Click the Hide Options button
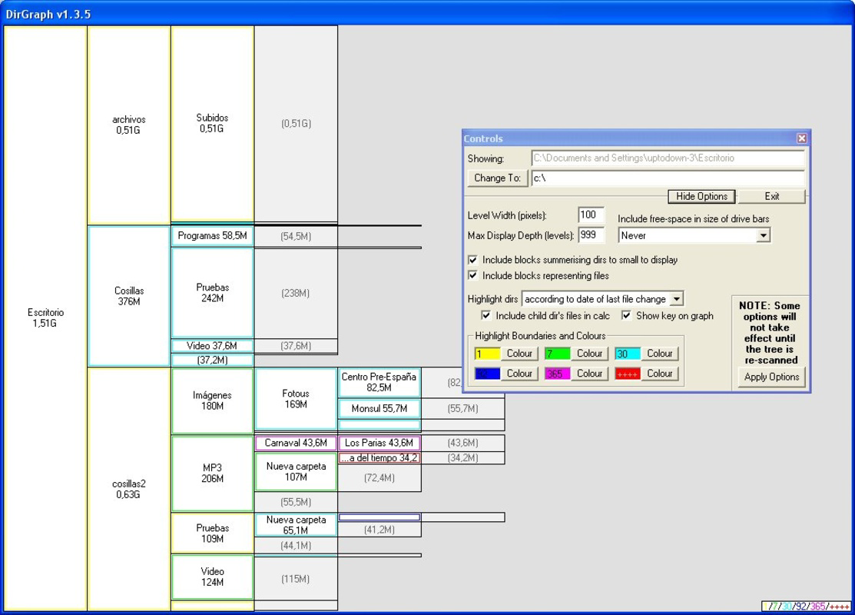Image resolution: width=855 pixels, height=615 pixels. [702, 197]
